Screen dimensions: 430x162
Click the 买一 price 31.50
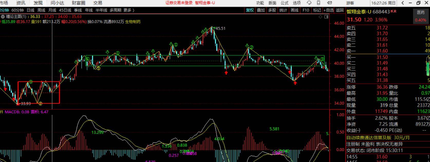[382, 57]
